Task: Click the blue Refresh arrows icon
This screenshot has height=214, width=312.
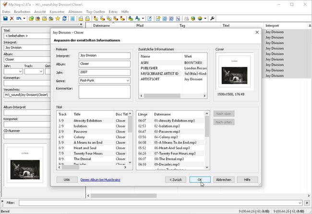Action: click(x=64, y=19)
